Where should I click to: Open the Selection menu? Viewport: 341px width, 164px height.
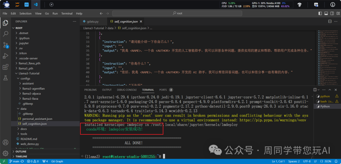point(26,14)
